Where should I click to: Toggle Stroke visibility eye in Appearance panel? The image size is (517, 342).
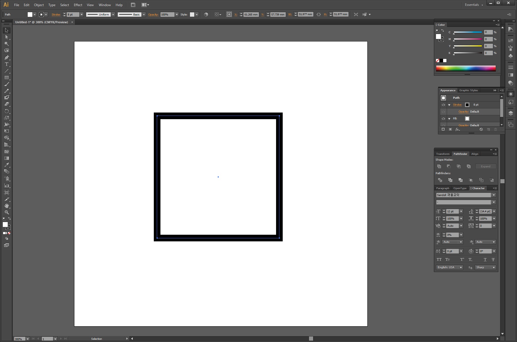click(x=443, y=105)
